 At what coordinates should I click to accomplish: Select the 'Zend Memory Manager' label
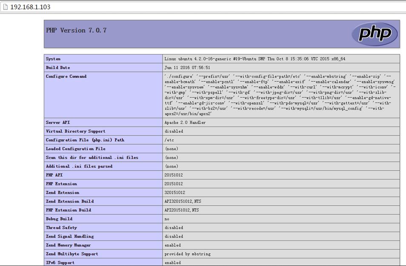(x=69, y=245)
